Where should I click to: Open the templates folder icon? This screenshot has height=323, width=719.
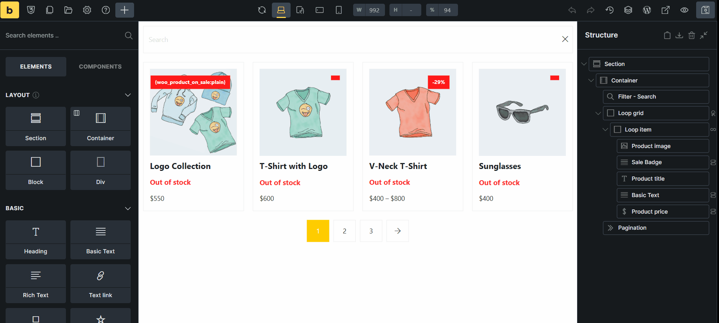(x=69, y=10)
